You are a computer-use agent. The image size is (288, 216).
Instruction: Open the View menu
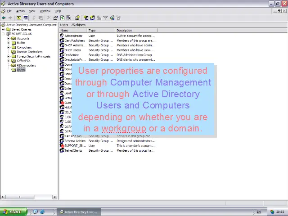click(x=32, y=11)
